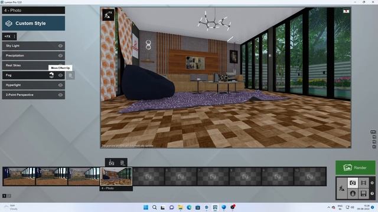Select top preview quality button

(373, 132)
